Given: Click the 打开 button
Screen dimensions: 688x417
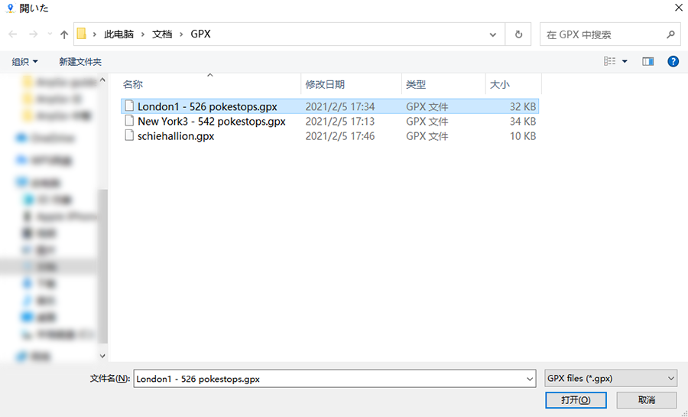Looking at the screenshot, I should 576,400.
